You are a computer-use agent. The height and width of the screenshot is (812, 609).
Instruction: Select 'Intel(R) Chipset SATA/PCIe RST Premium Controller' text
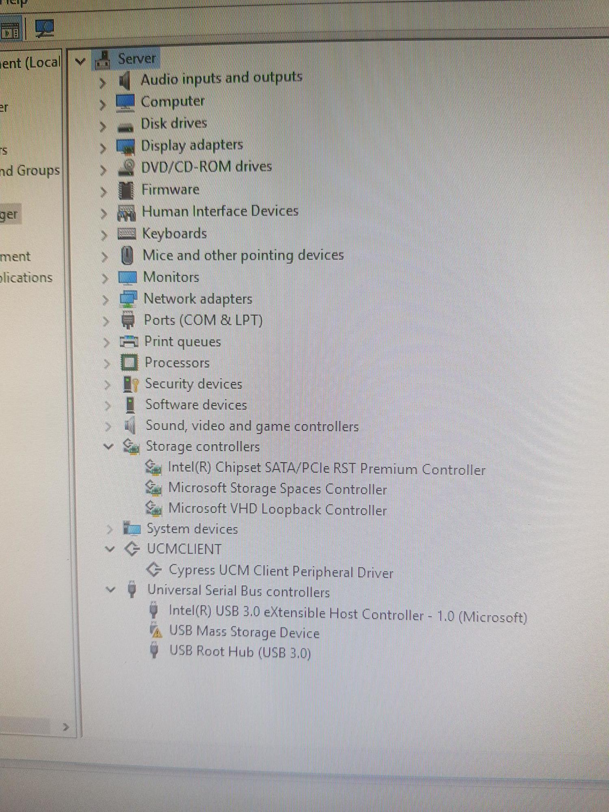327,469
